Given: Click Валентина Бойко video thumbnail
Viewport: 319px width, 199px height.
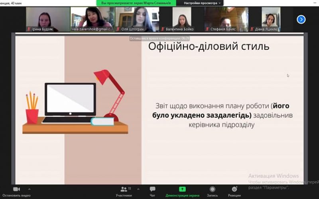Looking at the screenshot, I should [x=181, y=19].
